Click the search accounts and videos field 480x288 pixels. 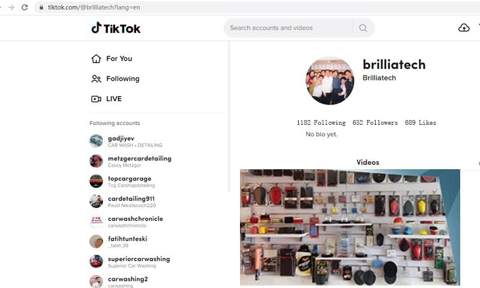pos(288,28)
